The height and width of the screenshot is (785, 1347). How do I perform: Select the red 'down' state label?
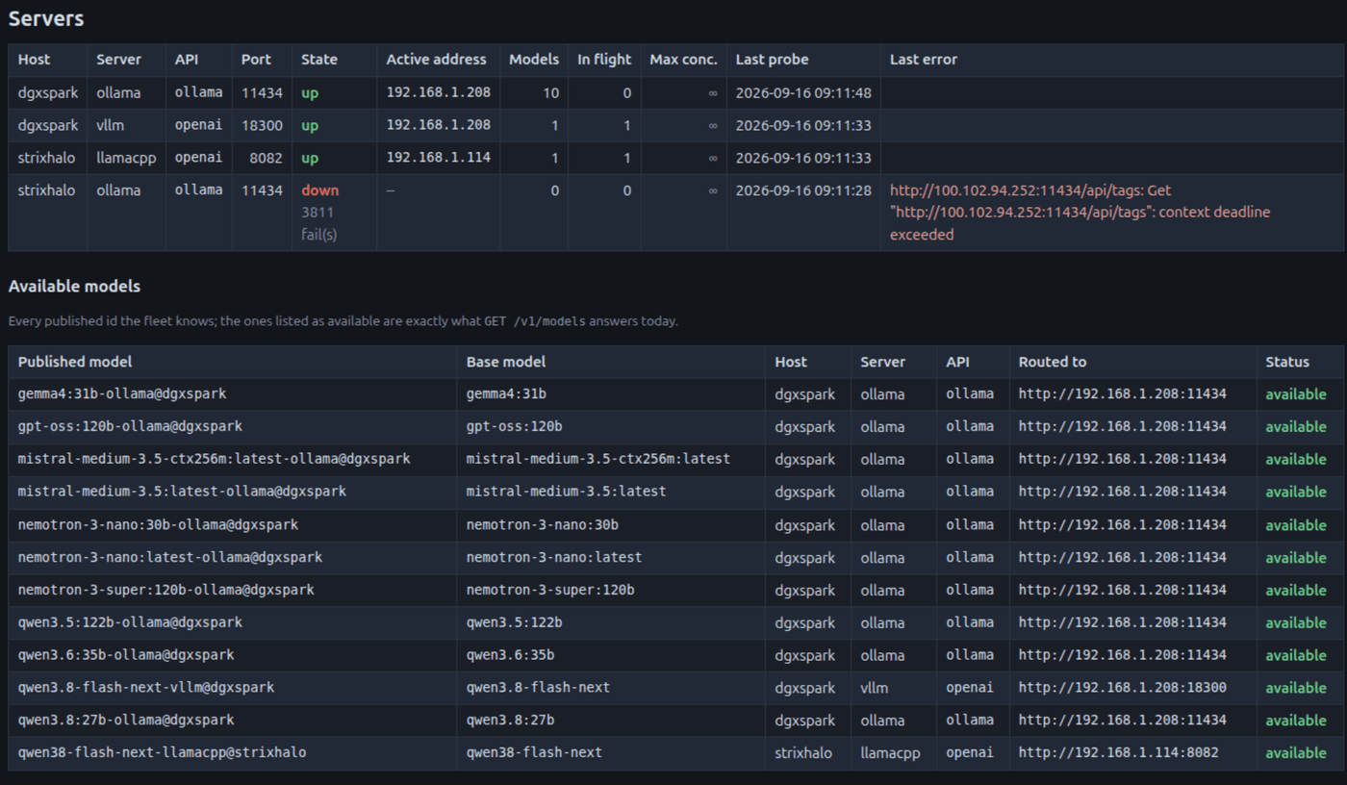320,190
